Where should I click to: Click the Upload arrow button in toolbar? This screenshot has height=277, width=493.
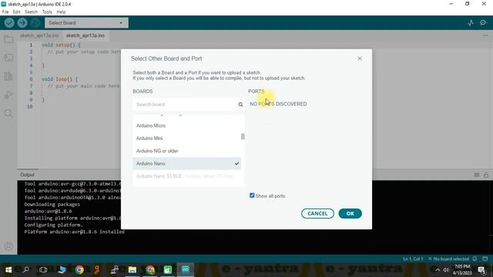22,22
